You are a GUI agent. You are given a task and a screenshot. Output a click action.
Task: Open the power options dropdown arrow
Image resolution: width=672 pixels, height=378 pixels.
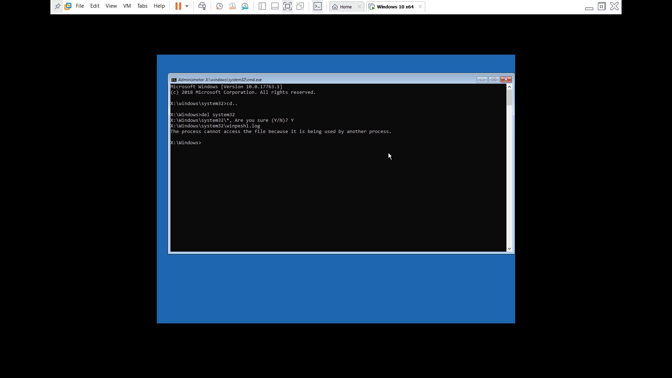(x=187, y=6)
